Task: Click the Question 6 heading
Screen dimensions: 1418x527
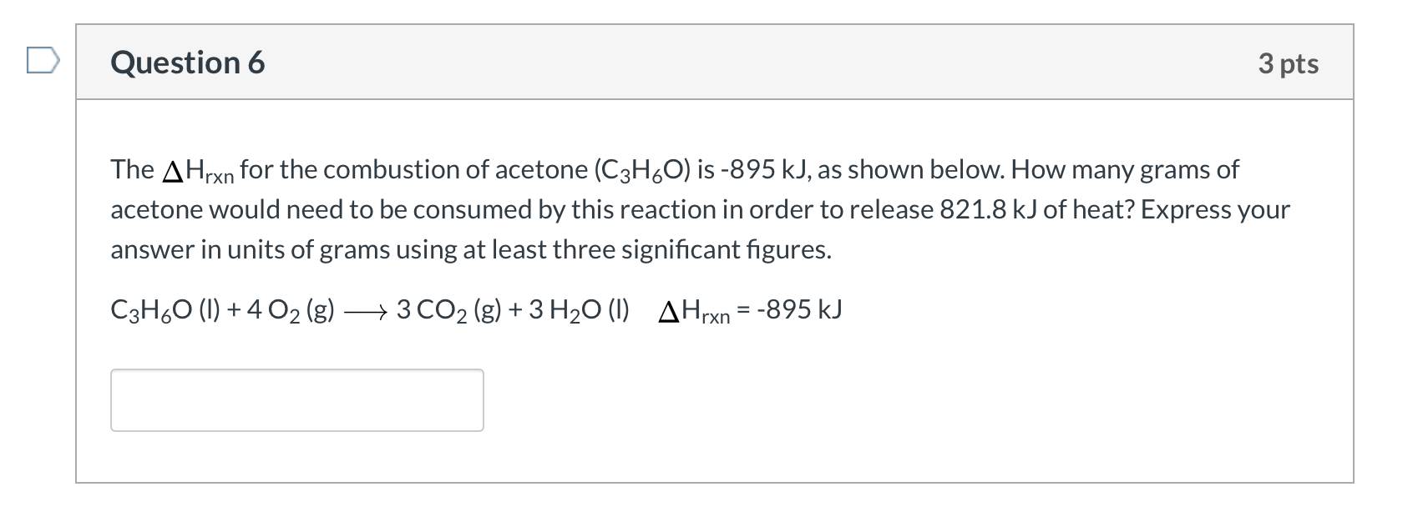Action: pos(188,63)
